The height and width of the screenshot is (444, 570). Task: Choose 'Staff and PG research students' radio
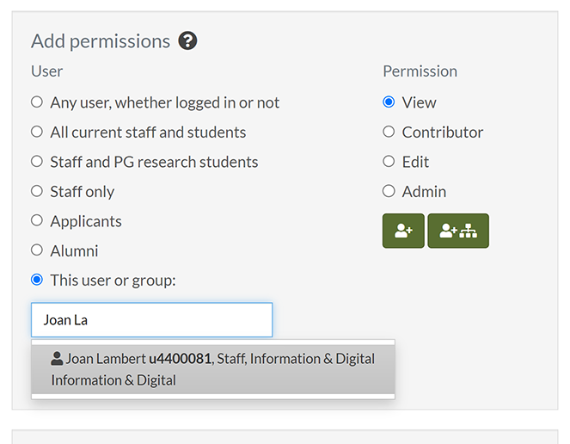[37, 162]
